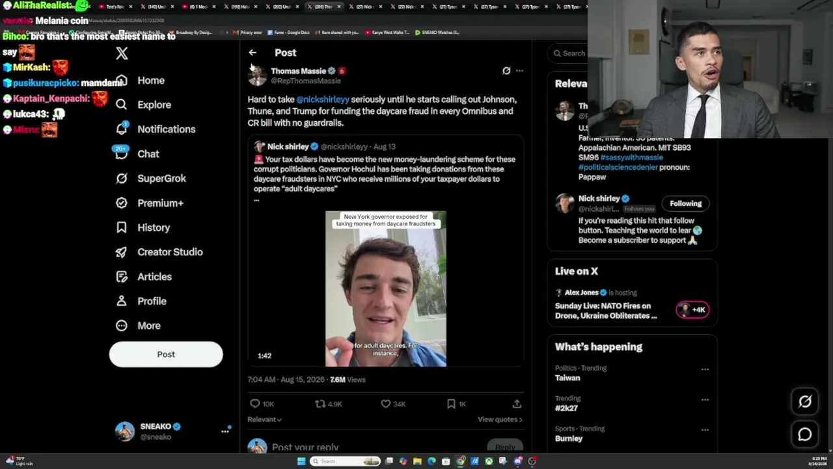Open Microsoft Edge from the taskbar
833x469 pixels.
[x=431, y=461]
